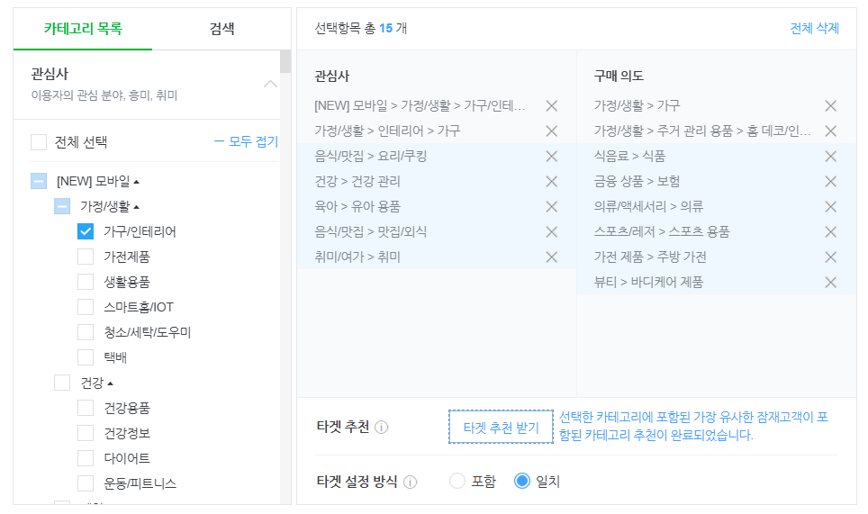Select the 일치 radio button

point(522,481)
